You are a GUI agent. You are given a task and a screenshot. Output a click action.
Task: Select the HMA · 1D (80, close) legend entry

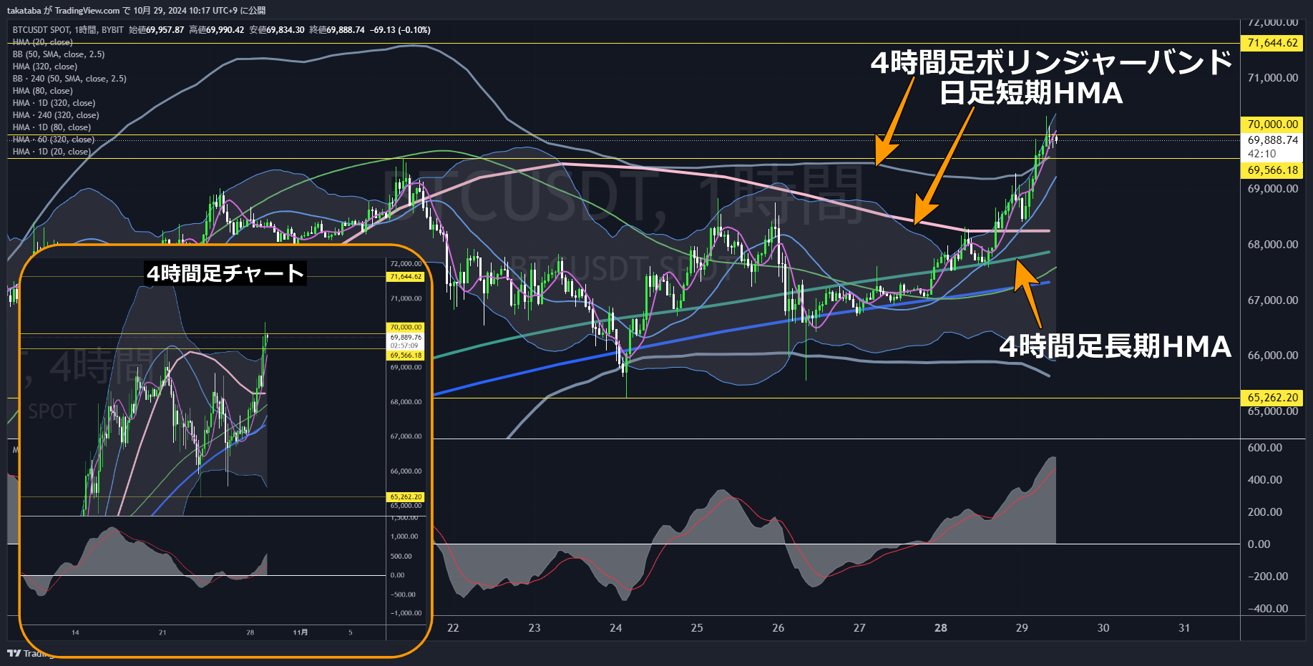pos(52,127)
